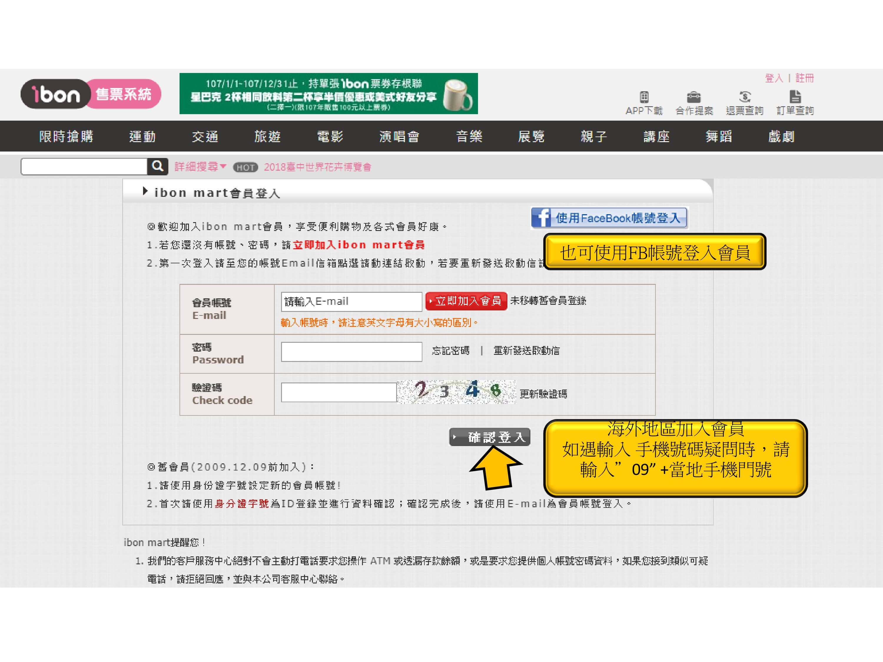
Task: Focus the E-mail account input field
Action: coord(351,302)
